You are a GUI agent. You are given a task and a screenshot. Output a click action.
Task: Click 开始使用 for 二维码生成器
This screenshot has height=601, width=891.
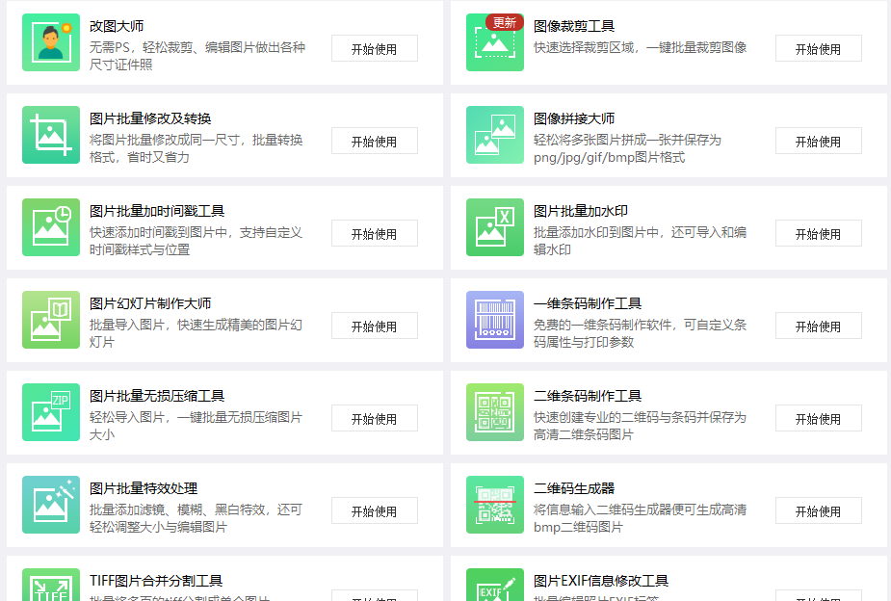tap(818, 511)
